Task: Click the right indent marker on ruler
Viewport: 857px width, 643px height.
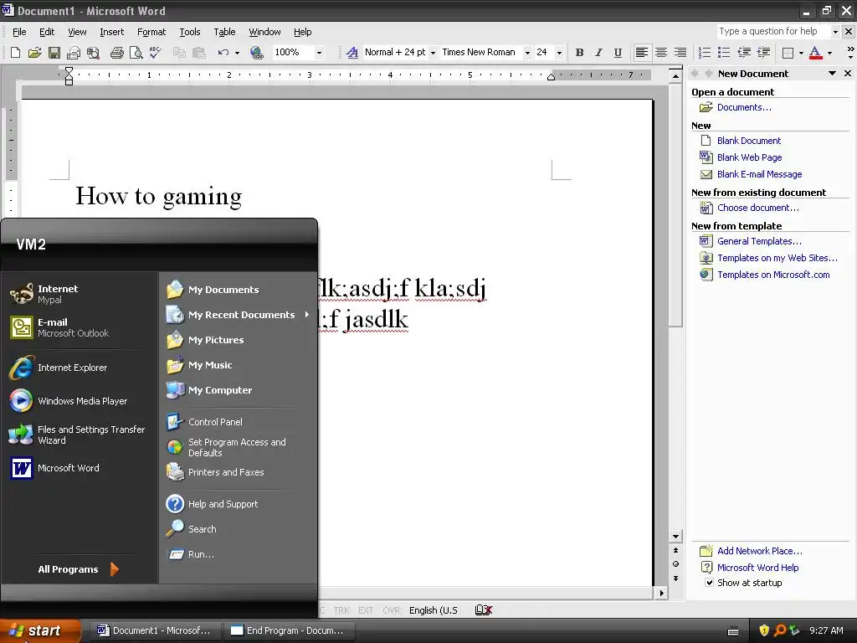Action: pyautogui.click(x=551, y=77)
